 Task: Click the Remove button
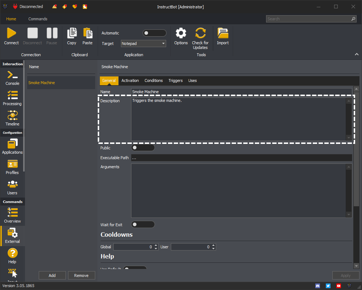81,275
